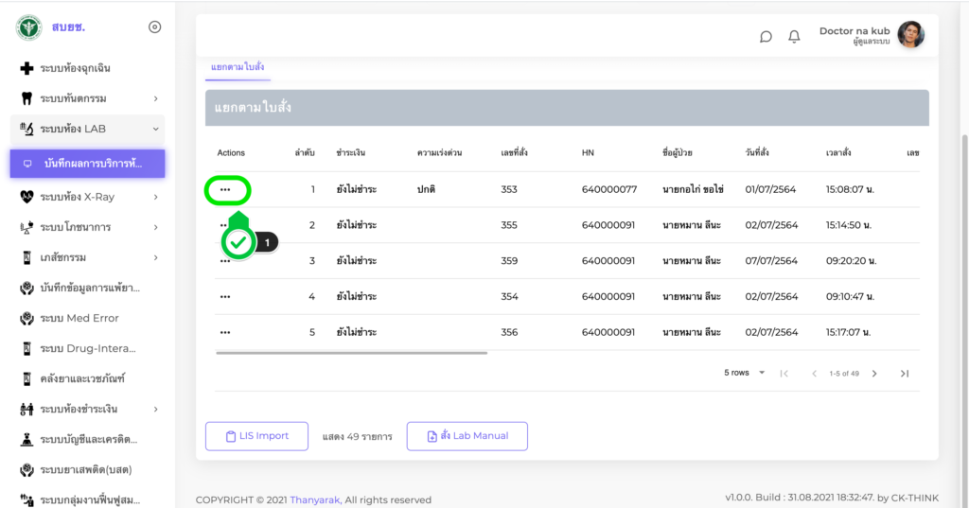Image resolution: width=969 pixels, height=508 pixels.
Task: Click the horizontal table scrollbar
Action: click(351, 353)
